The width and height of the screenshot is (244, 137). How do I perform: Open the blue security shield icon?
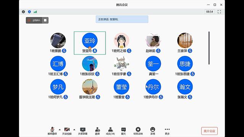click(x=29, y=12)
